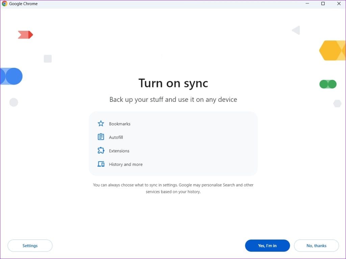This screenshot has height=259, width=346.
Task: Click the Google Chrome title bar text
Action: 24,4
